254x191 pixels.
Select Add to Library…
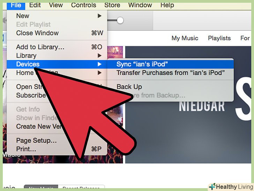[57, 47]
